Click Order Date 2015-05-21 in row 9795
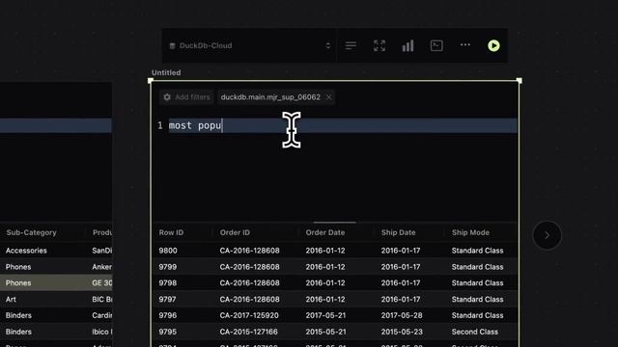 click(325, 332)
